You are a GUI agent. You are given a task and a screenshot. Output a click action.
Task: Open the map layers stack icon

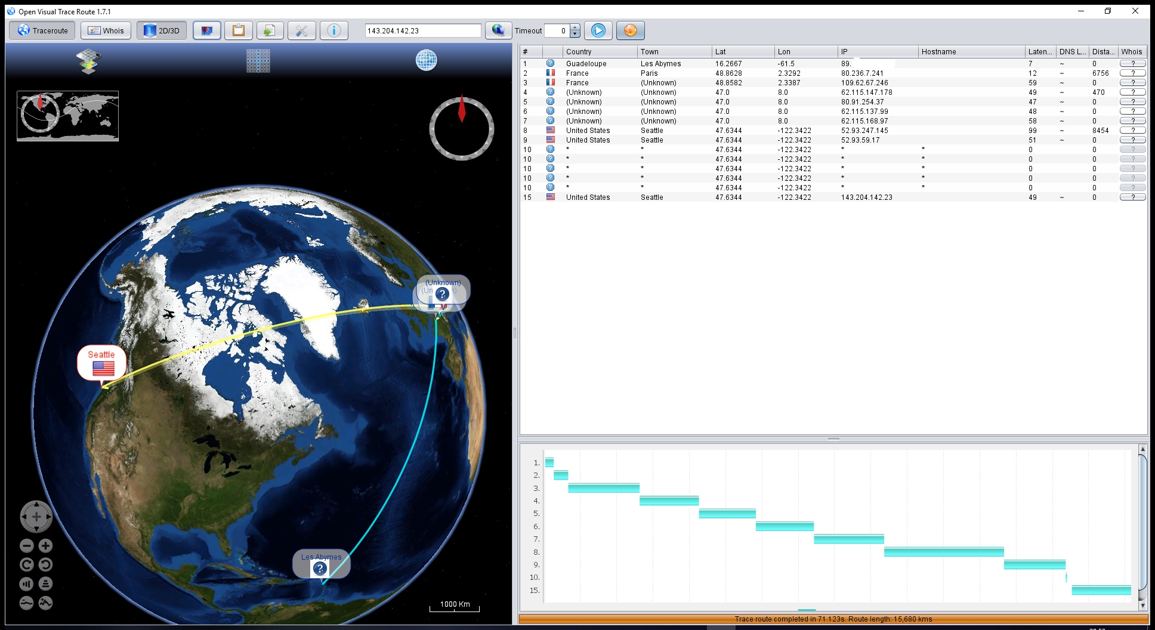click(88, 61)
